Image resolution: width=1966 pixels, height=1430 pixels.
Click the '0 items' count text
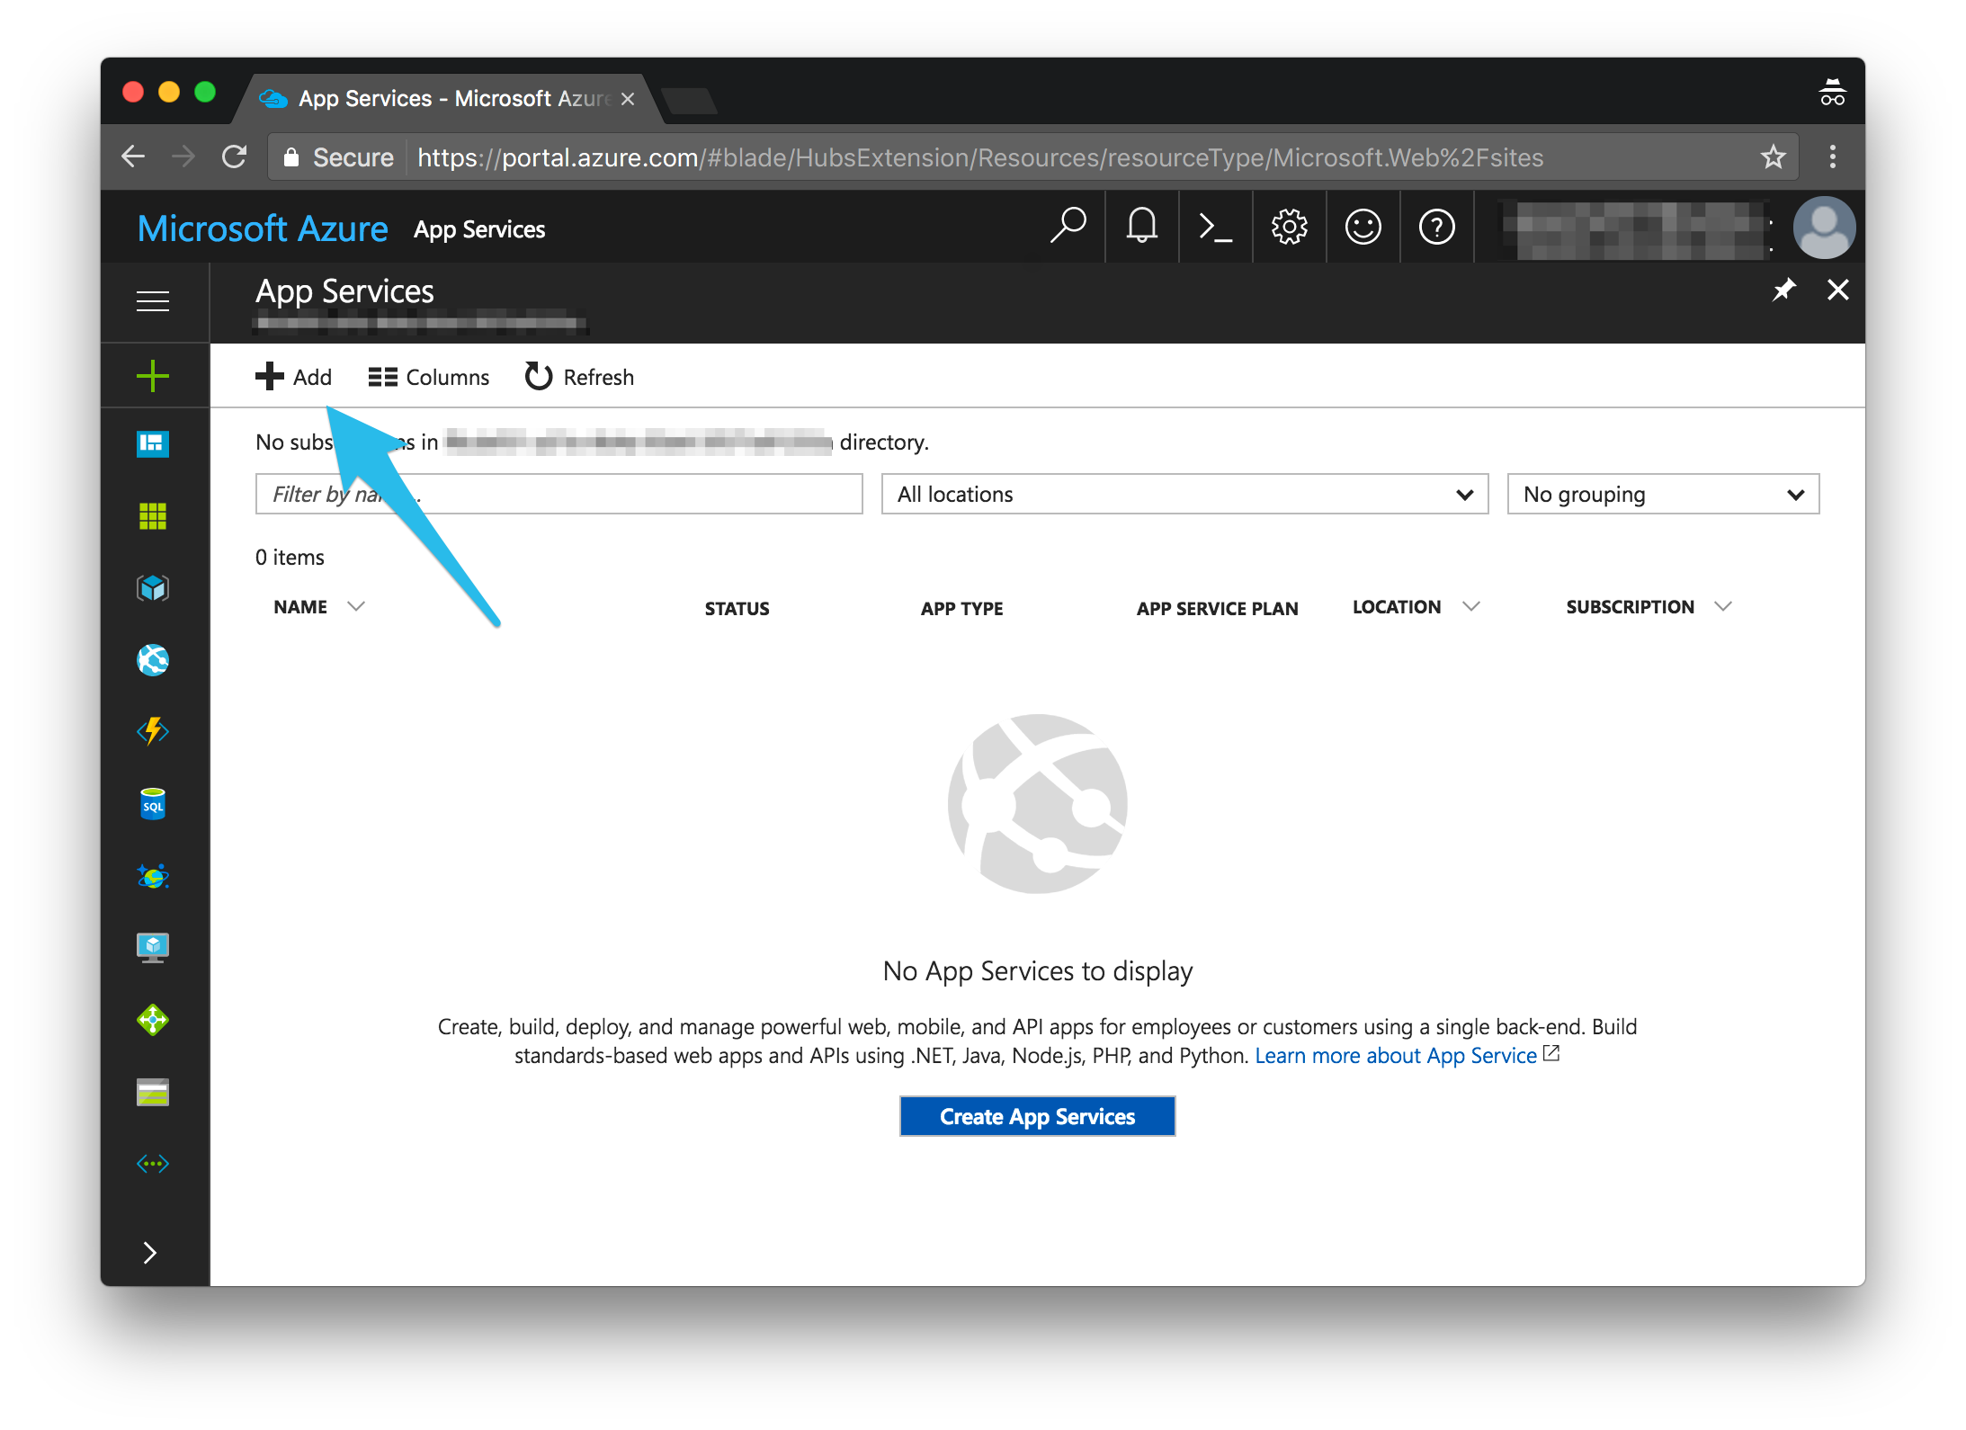290,557
